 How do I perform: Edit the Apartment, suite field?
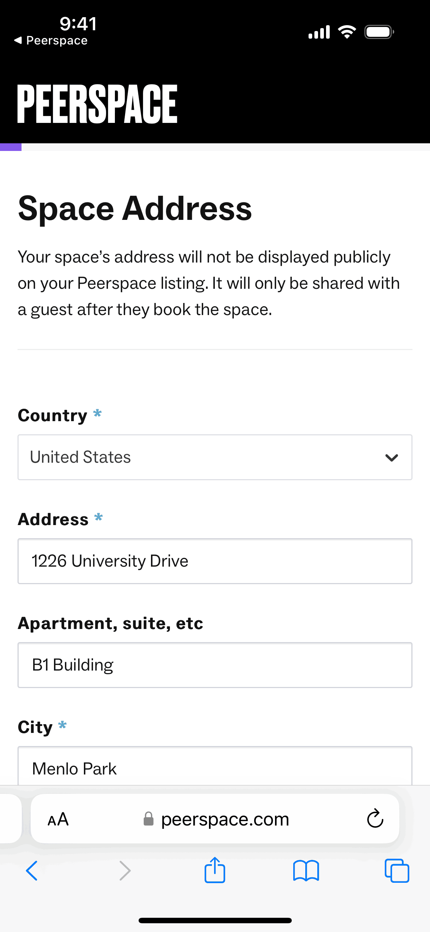(215, 665)
